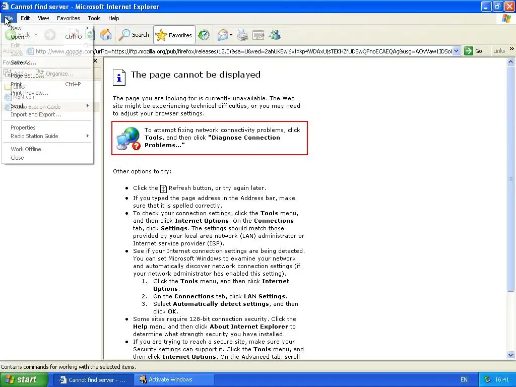Select Save As... from File menu
Image resolution: width=516 pixels, height=387 pixels.
[47, 62]
